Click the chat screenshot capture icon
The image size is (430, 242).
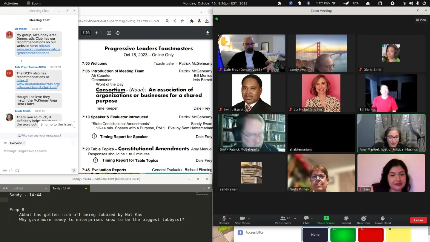pyautogui.click(x=17, y=171)
